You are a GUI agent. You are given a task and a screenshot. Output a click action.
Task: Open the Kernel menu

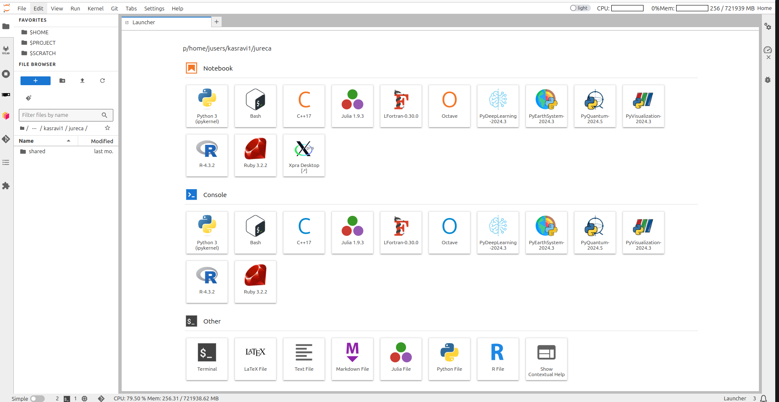[x=95, y=8]
